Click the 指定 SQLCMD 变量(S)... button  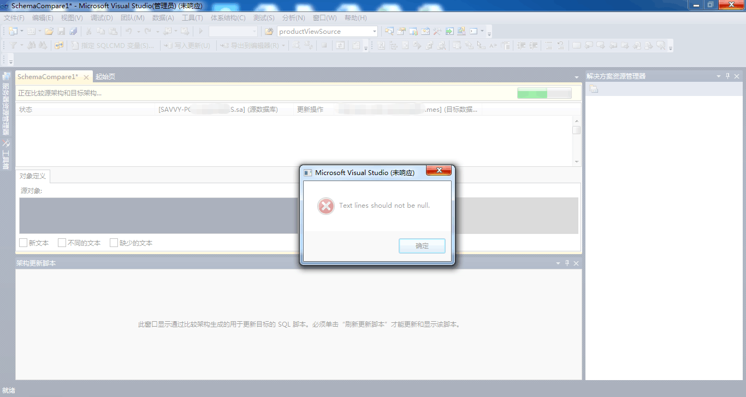(x=113, y=45)
